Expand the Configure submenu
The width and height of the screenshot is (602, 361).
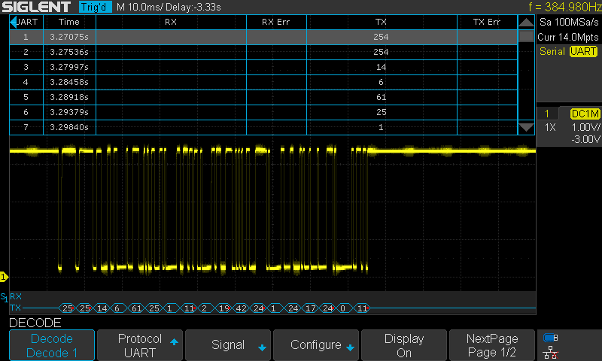coord(316,345)
